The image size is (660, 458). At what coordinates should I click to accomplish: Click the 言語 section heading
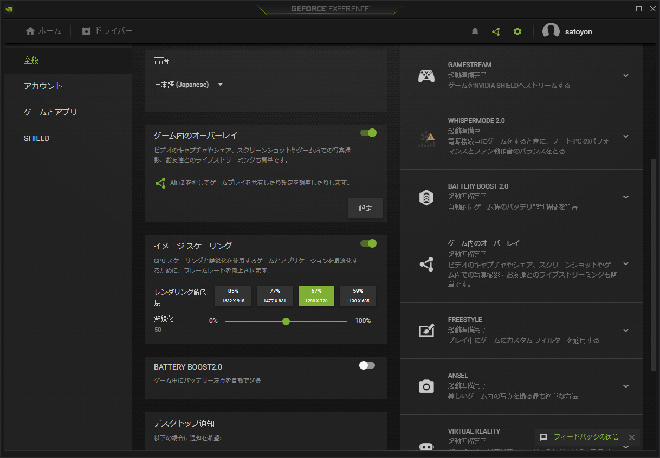click(x=161, y=61)
